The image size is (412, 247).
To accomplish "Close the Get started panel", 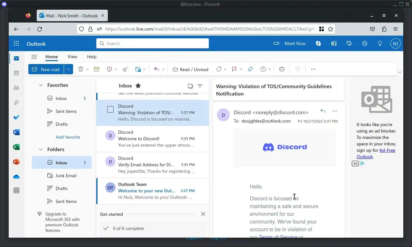I will (203, 214).
